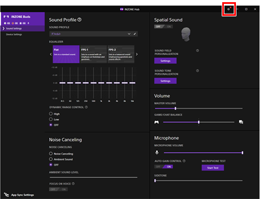Image resolution: width=260 pixels, height=199 pixels.
Task: Click the 3D head model in Spatial Sound
Action: 186,34
